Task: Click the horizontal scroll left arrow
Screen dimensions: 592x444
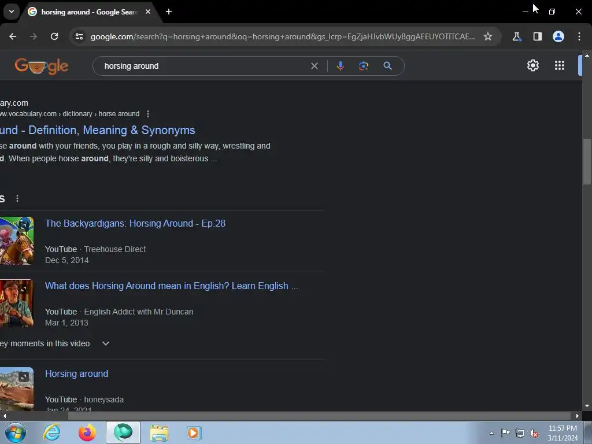Action: point(4,416)
